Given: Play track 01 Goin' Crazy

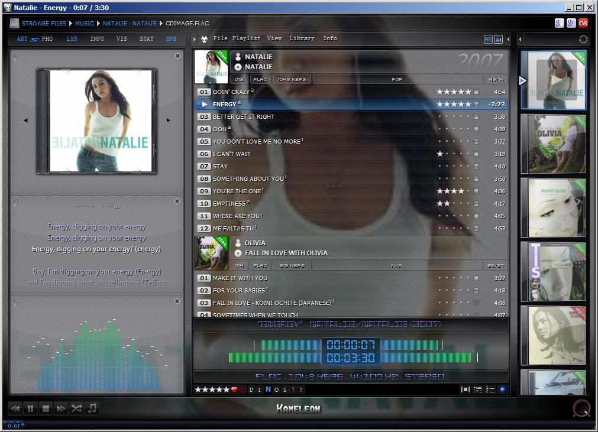Looking at the screenshot, I should pos(351,92).
